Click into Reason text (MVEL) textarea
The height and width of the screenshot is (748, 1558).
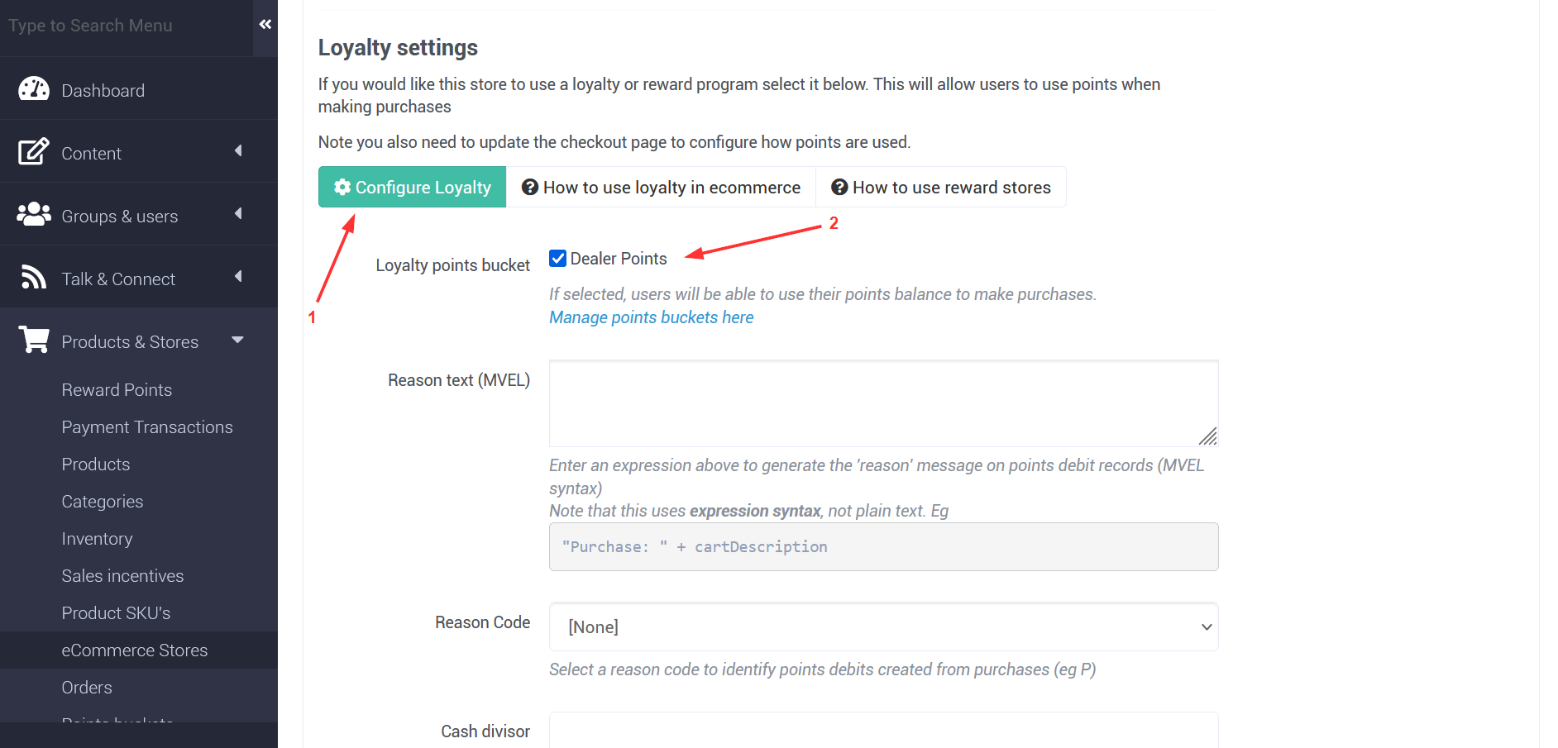tap(883, 403)
